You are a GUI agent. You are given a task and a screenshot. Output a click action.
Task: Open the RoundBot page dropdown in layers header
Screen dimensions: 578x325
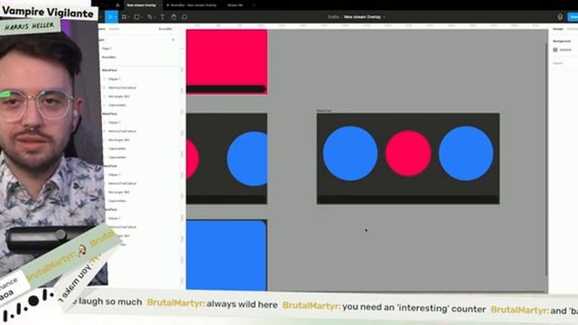point(166,29)
